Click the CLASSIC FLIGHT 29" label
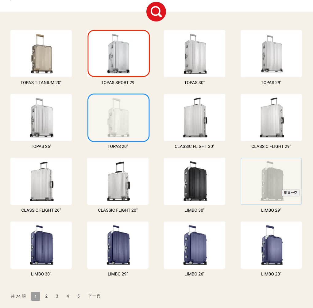 click(x=271, y=146)
